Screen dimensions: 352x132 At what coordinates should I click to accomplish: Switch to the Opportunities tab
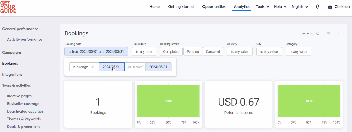(214, 7)
